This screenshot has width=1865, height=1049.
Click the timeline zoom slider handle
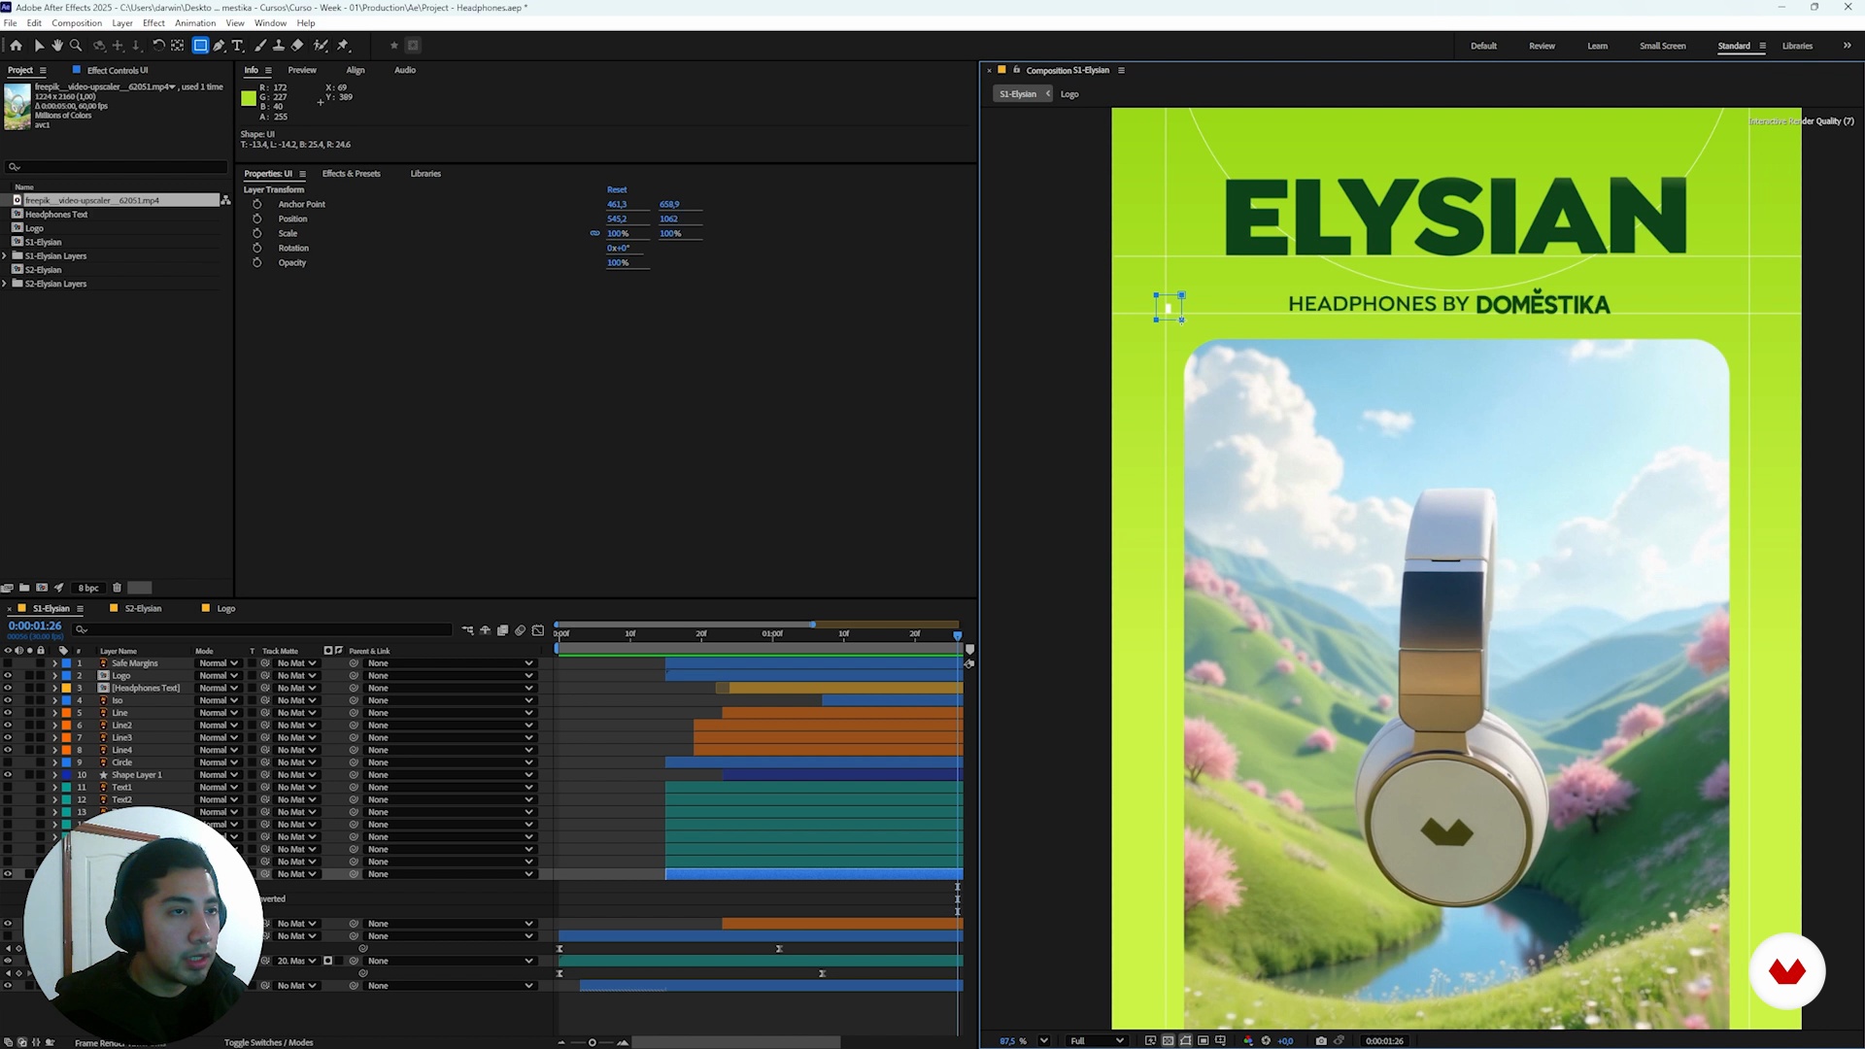coord(592,1042)
